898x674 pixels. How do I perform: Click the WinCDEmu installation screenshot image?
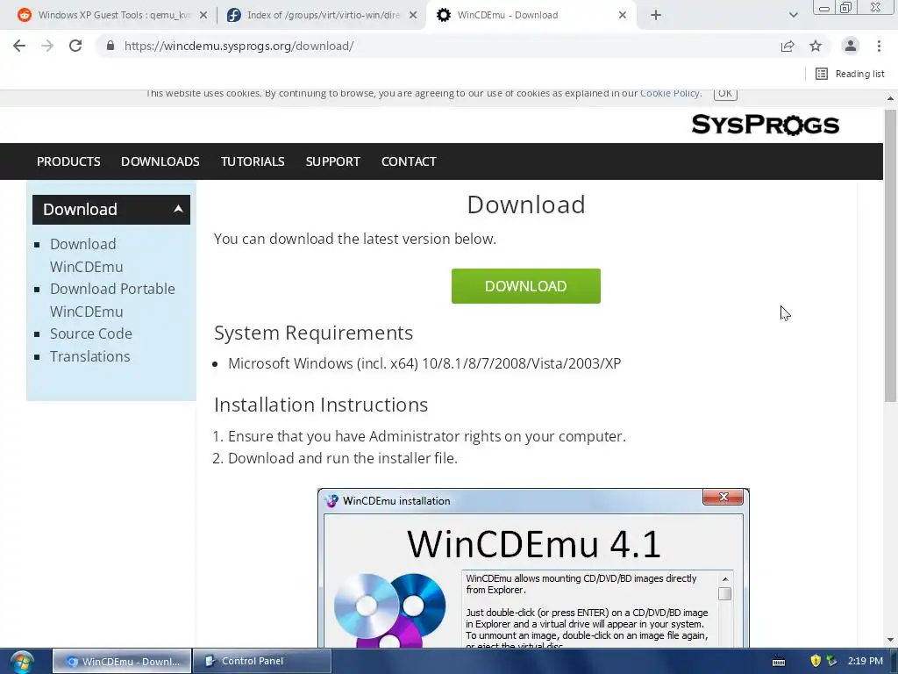click(533, 568)
